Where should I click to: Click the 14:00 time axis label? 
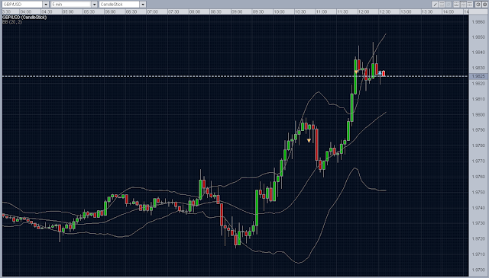[x=449, y=12]
